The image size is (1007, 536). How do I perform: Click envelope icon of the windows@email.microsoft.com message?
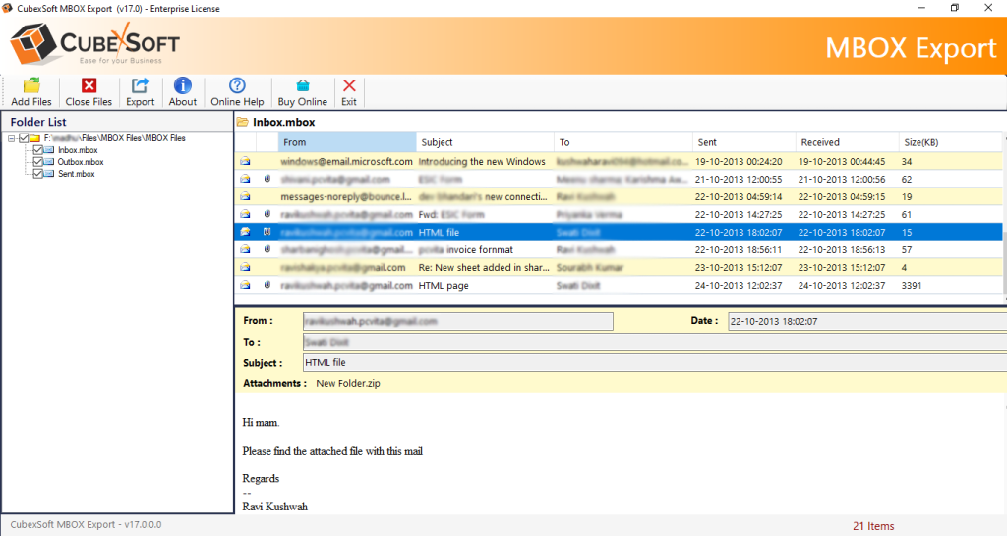[x=245, y=161]
